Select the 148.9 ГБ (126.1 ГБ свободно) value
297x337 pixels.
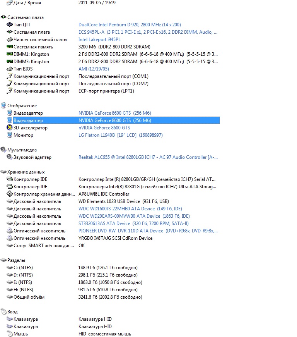tap(108, 268)
